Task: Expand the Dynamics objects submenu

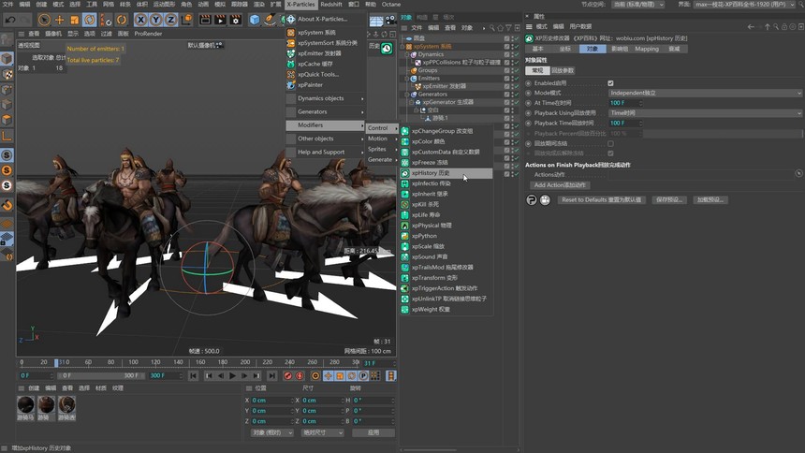Action: click(326, 98)
